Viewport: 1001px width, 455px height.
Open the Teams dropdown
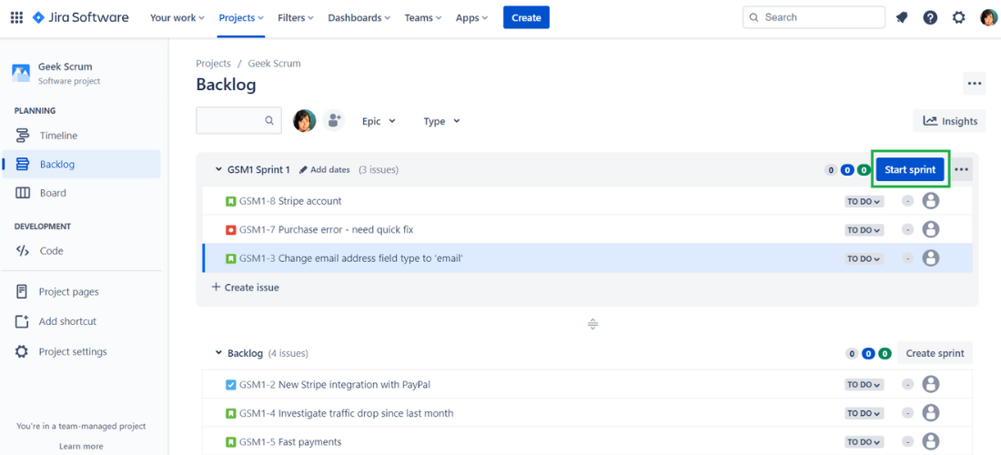422,18
